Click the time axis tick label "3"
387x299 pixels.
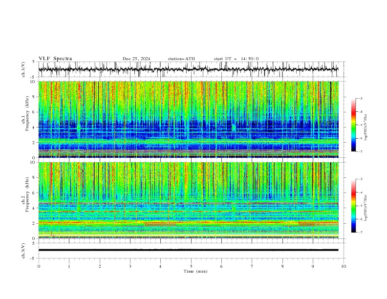[130, 266]
